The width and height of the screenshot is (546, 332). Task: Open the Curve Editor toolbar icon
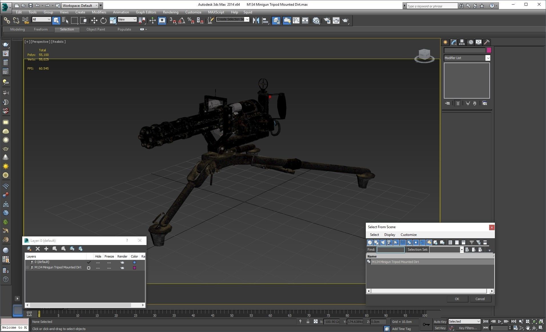coord(296,20)
